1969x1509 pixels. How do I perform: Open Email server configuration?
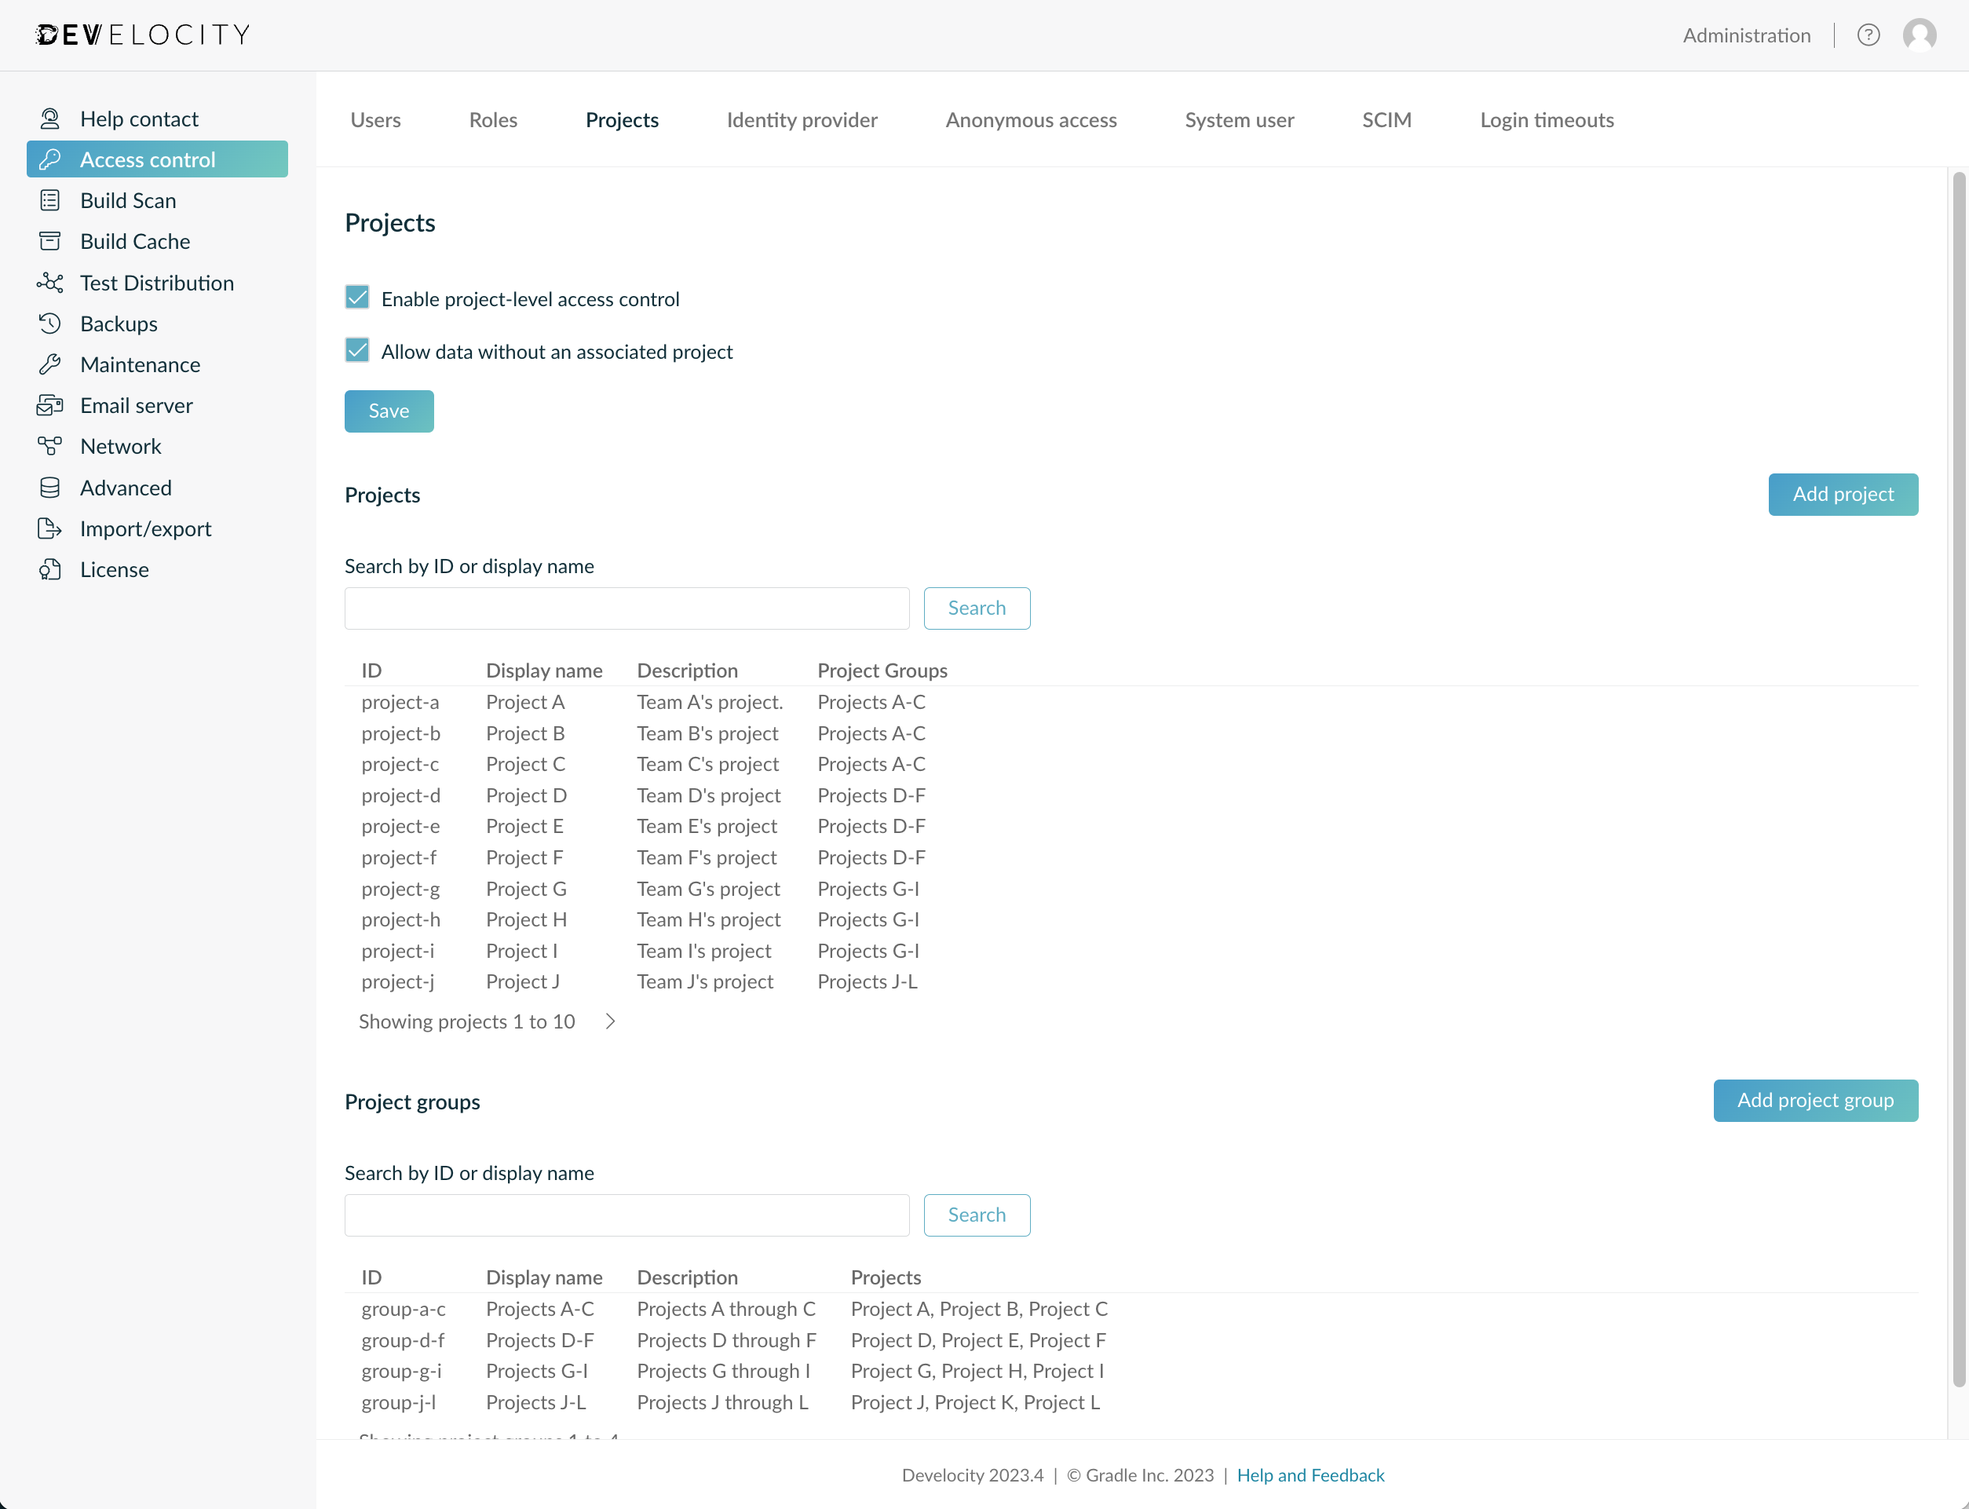[x=136, y=405]
